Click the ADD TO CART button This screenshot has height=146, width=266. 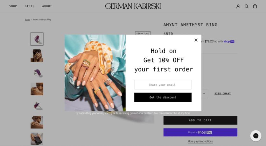(x=200, y=120)
